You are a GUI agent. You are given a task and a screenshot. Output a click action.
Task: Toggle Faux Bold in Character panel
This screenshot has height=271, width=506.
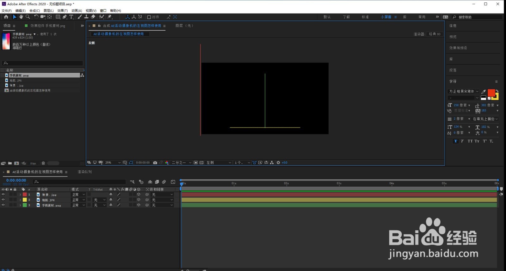coord(455,141)
